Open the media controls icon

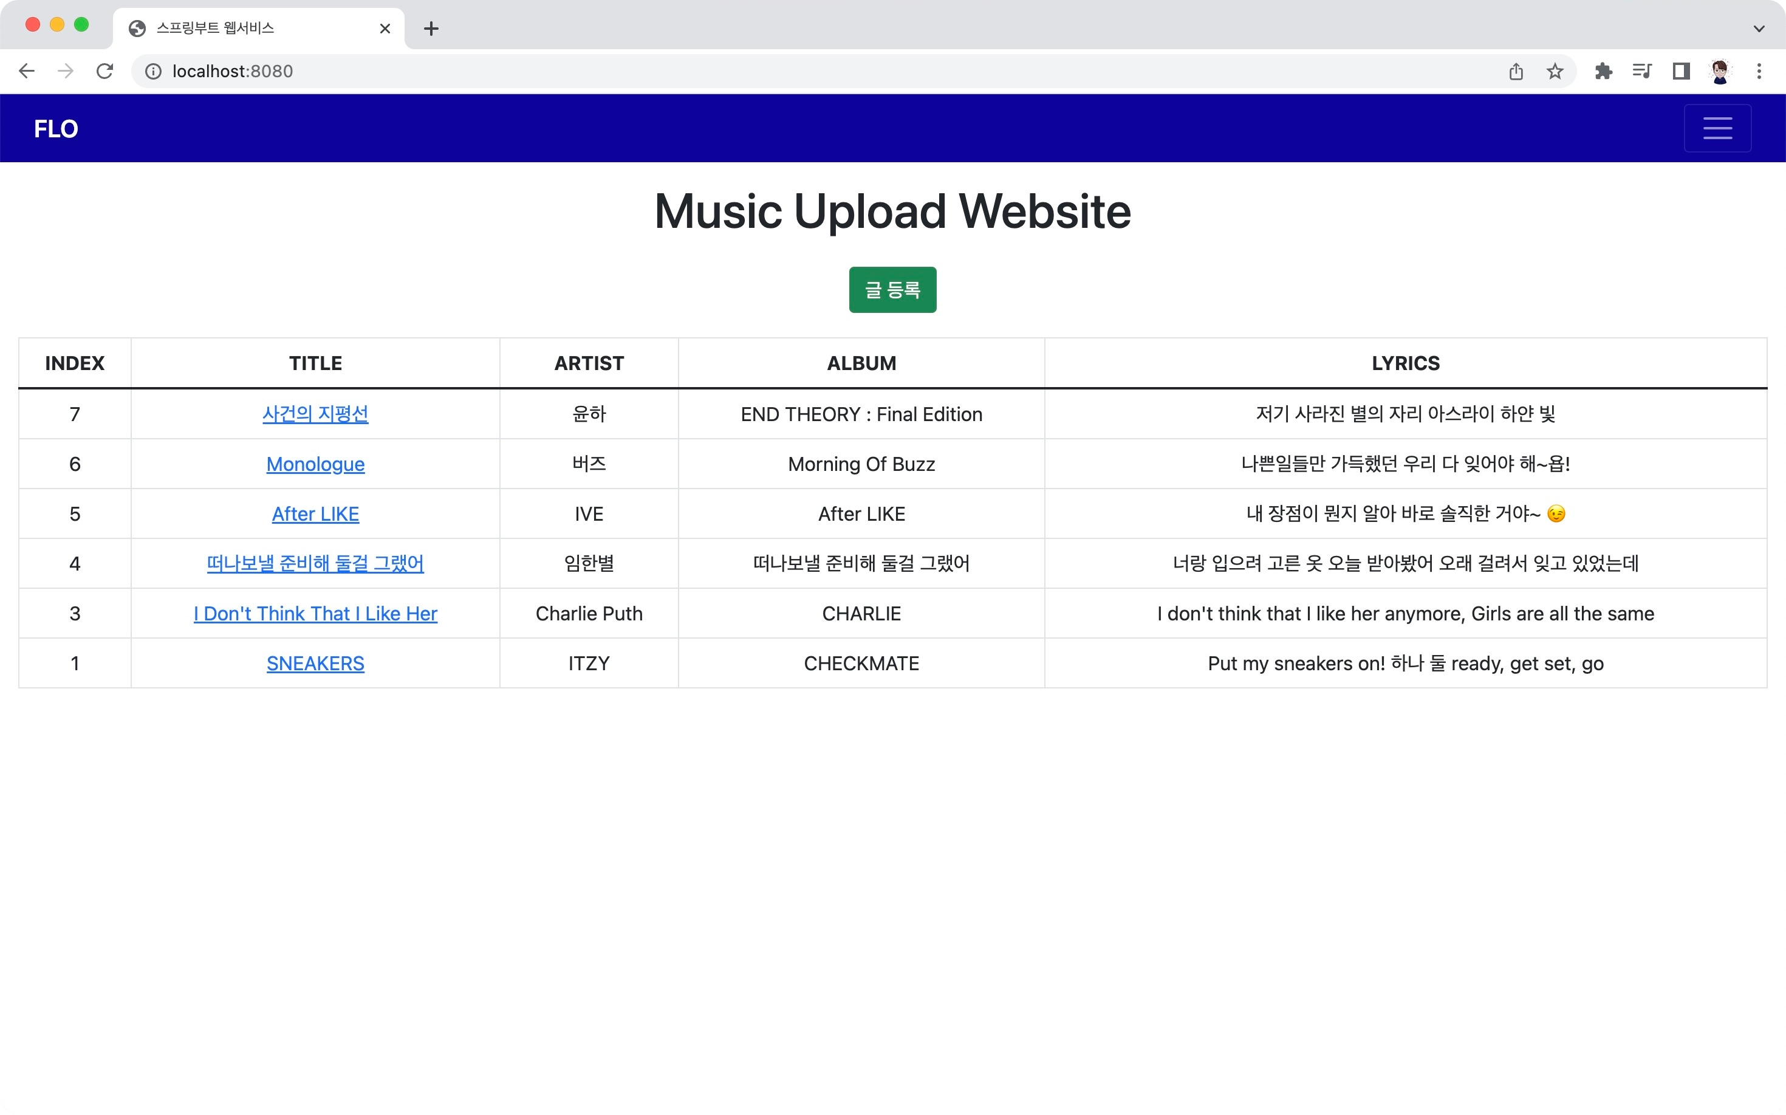click(1641, 71)
